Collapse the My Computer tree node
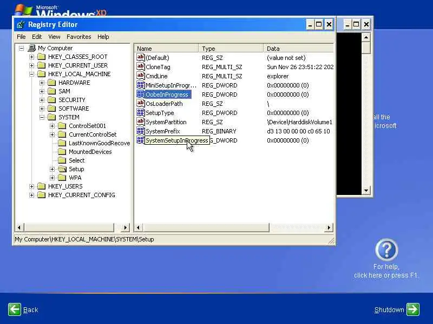This screenshot has height=324, width=433. click(x=21, y=48)
